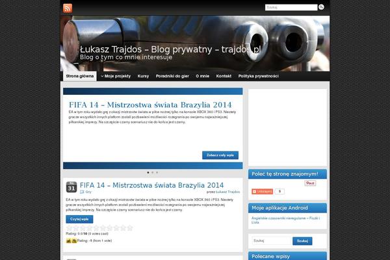Open the Gry category link
The height and width of the screenshot is (260, 390).
pos(88,192)
